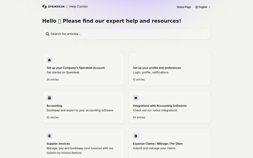Click 'Login, profile, notifications.' description
The width and height of the screenshot is (253, 158).
151,72
